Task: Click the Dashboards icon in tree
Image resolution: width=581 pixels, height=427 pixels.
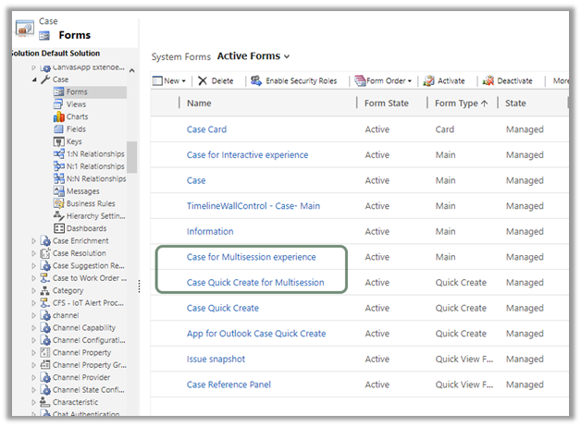Action: [x=58, y=228]
